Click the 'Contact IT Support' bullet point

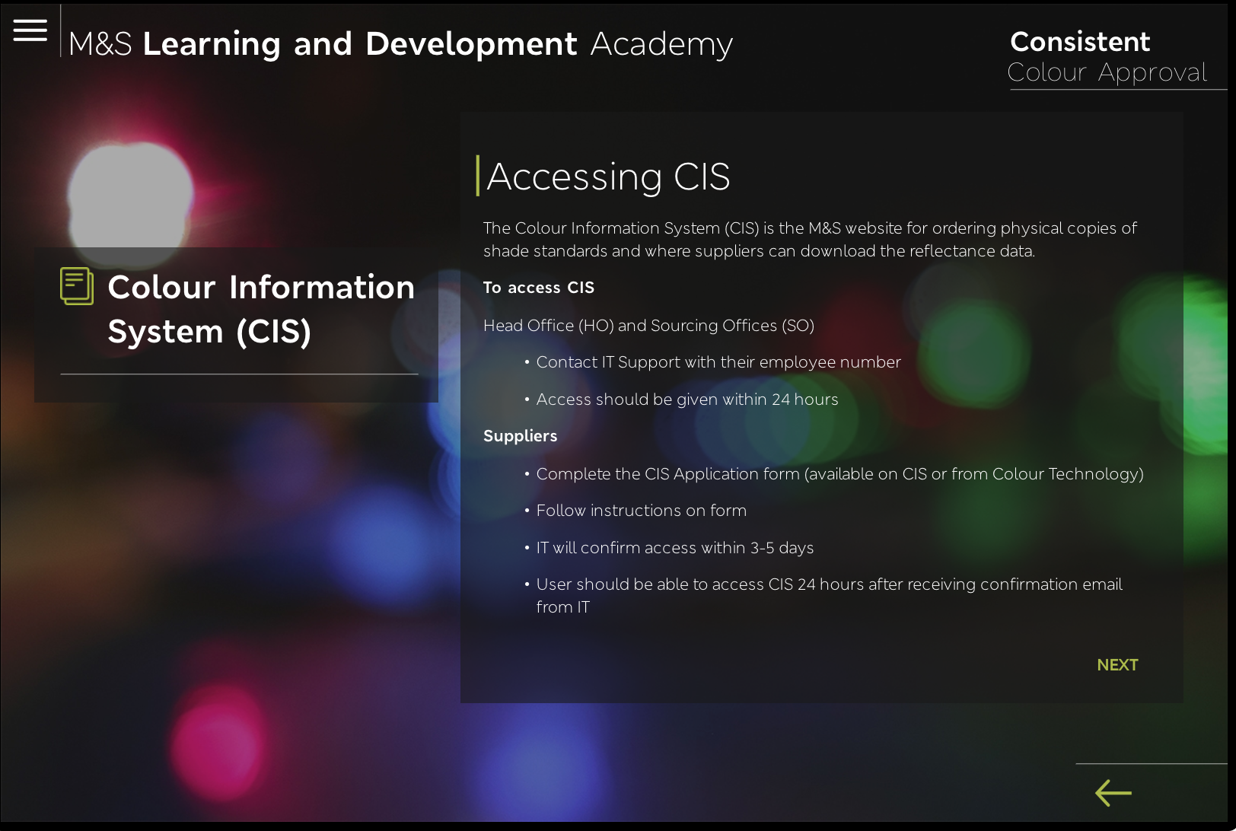click(718, 362)
